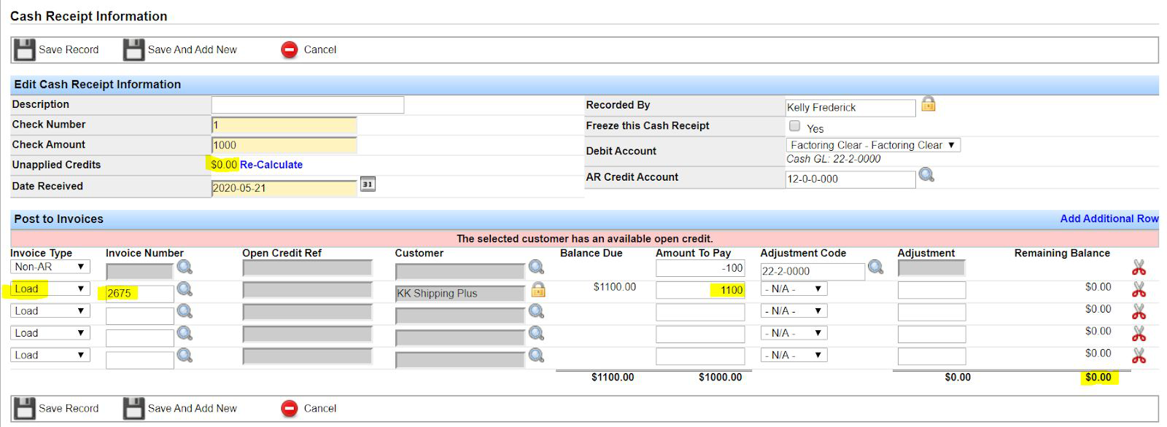Click the Check Number field

point(284,125)
